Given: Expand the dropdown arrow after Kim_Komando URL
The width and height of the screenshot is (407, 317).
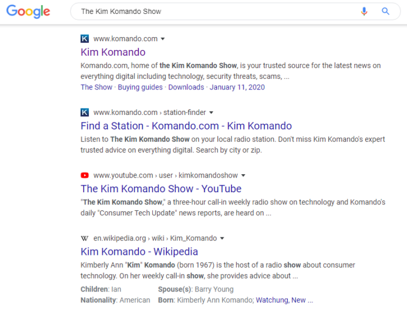Looking at the screenshot, I should [222, 239].
